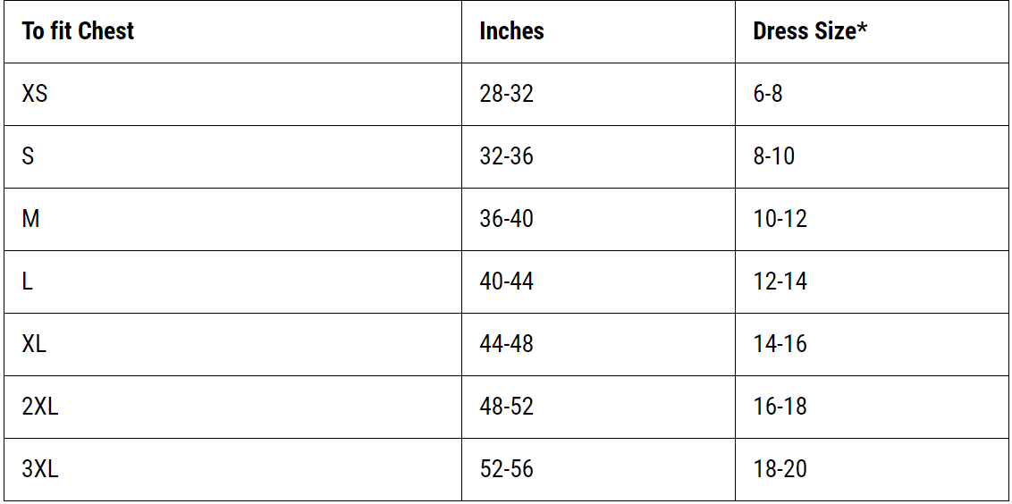1012x504 pixels.
Task: Click the 2XL size cell
Action: pos(40,407)
